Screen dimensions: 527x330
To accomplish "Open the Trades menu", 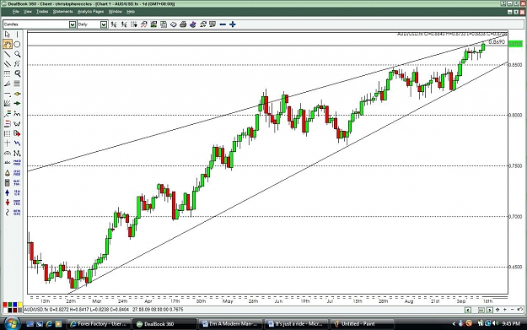I will coord(42,12).
